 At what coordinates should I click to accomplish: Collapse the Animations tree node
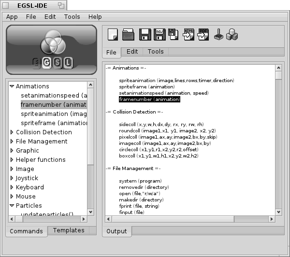(x=12, y=86)
